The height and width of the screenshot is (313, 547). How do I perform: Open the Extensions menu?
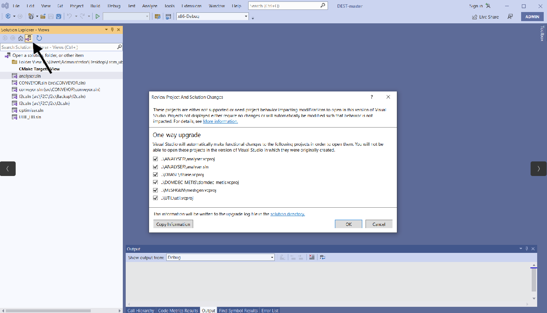coord(192,6)
